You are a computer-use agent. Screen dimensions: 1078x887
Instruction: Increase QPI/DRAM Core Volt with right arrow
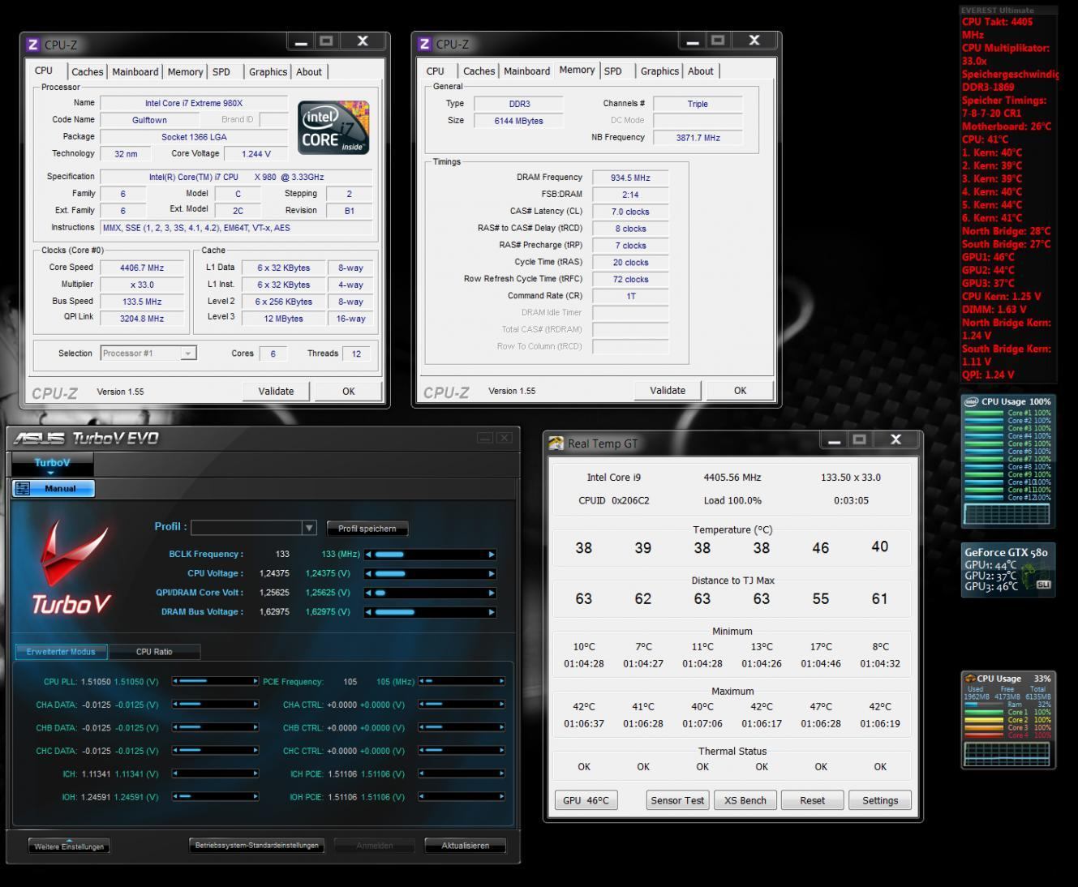(491, 593)
